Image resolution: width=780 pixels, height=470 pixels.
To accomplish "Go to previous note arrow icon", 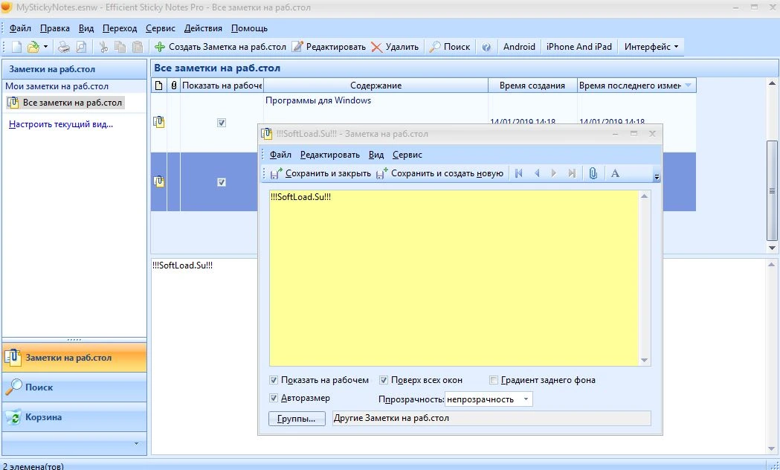I will (537, 173).
